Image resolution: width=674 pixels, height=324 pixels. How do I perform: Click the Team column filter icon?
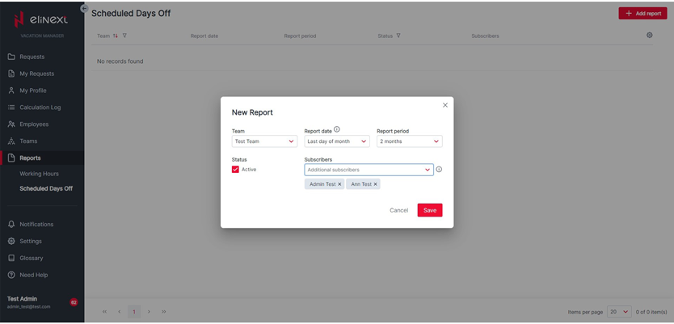tap(124, 36)
